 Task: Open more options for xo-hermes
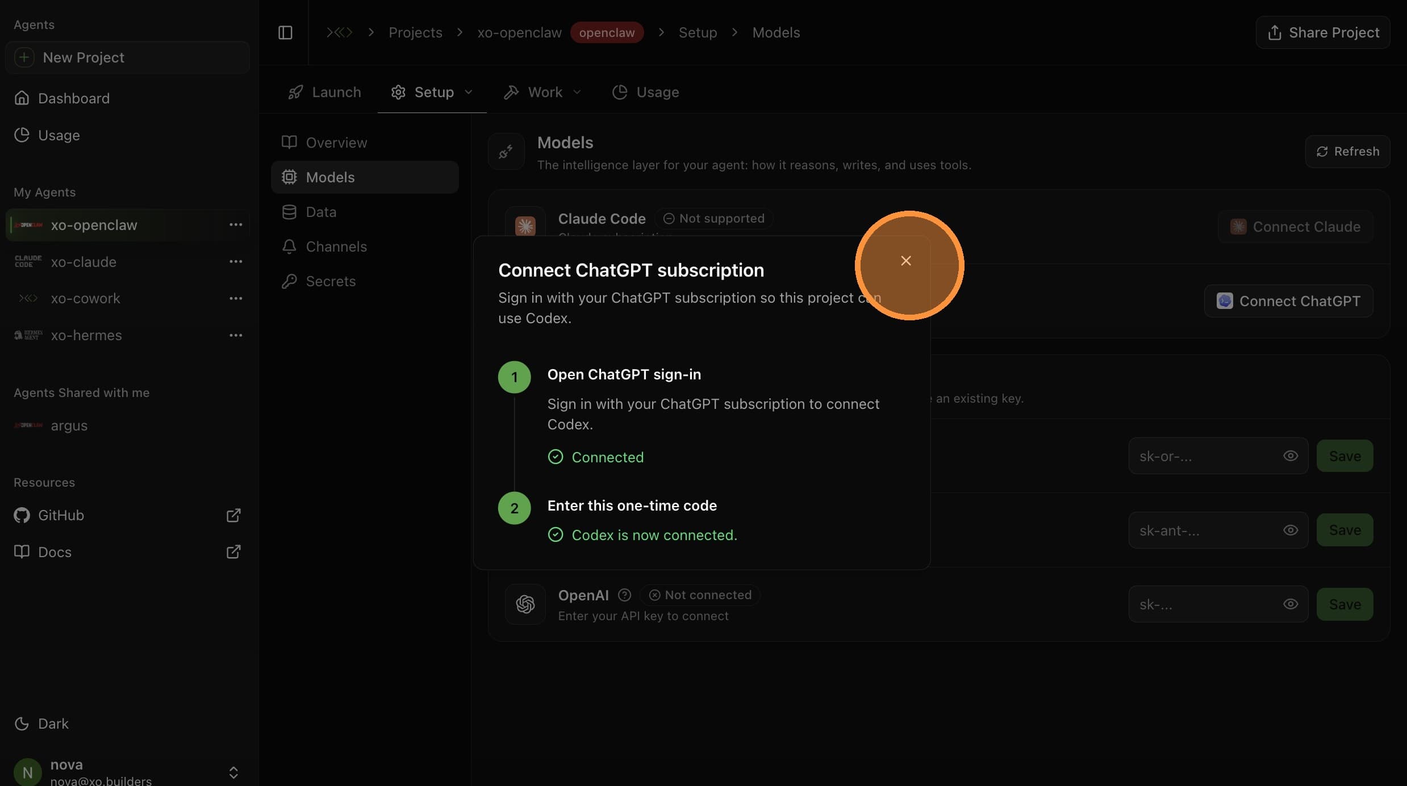[236, 335]
